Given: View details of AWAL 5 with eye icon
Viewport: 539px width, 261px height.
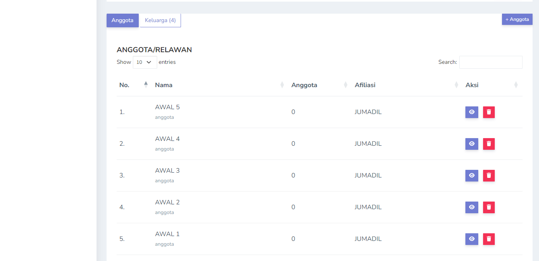Looking at the screenshot, I should pyautogui.click(x=471, y=112).
